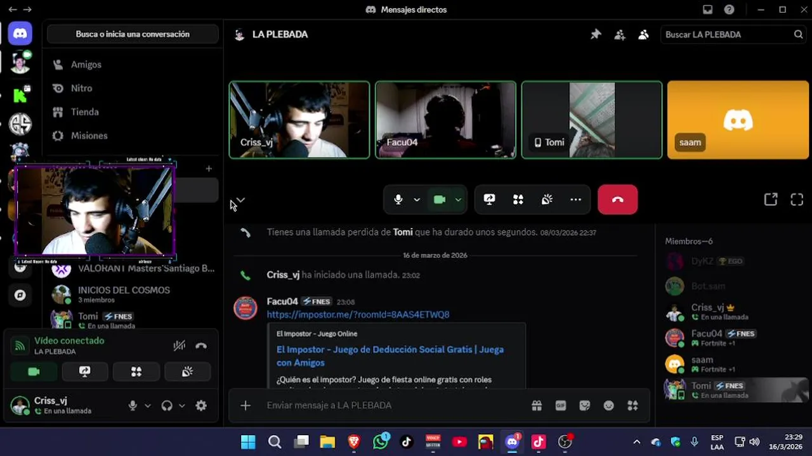Toggle noise suppression in voice panel
Screen dimensions: 812x456
[x=180, y=346]
